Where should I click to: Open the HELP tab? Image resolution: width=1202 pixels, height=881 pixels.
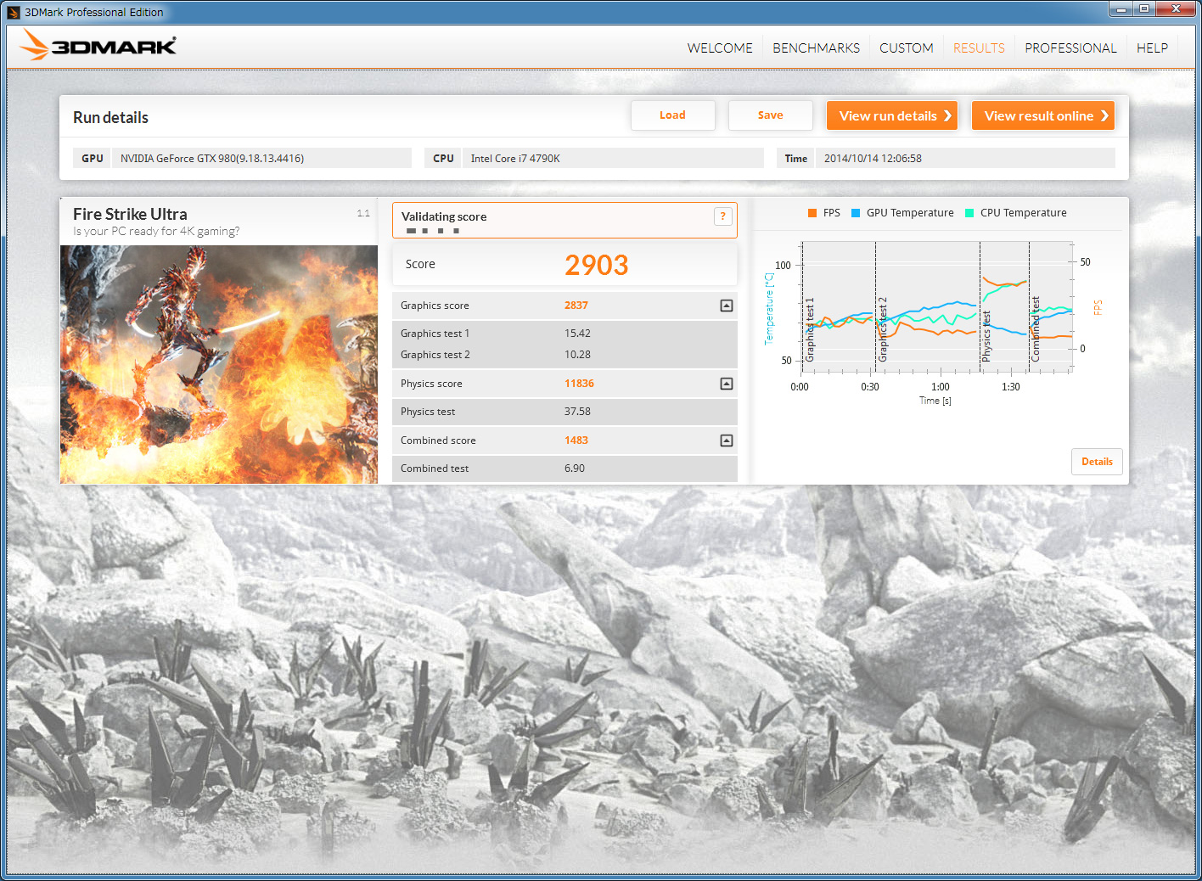tap(1152, 48)
